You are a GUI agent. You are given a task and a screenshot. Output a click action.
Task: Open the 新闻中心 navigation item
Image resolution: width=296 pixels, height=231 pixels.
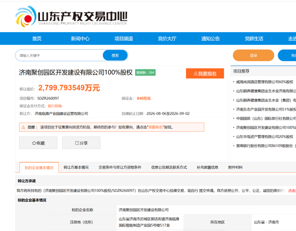click(x=80, y=39)
